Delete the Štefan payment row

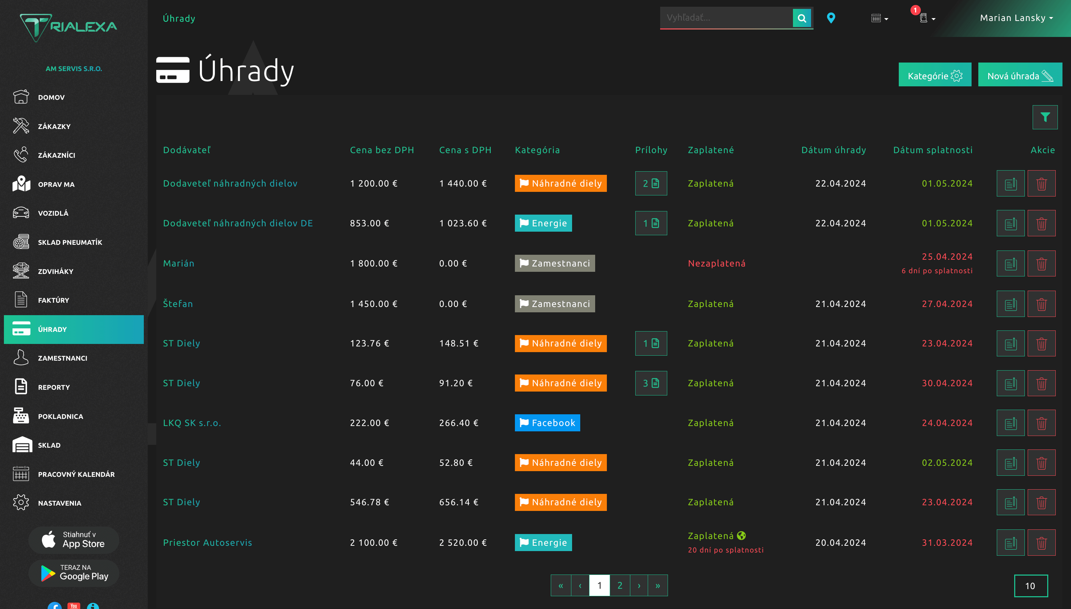pyautogui.click(x=1041, y=304)
